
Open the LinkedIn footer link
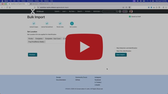(x=97, y=85)
